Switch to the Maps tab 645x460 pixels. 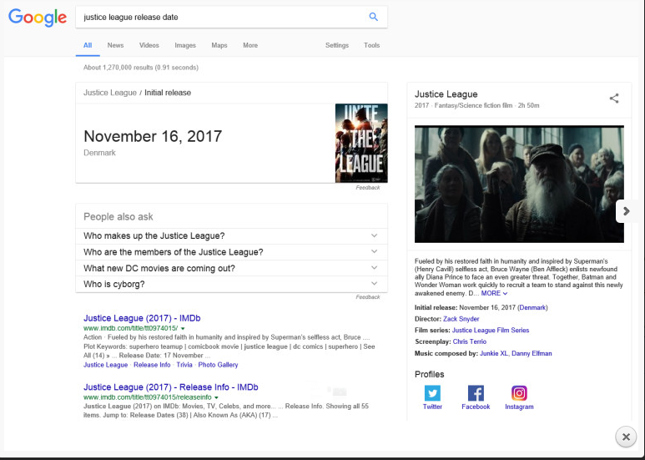219,45
